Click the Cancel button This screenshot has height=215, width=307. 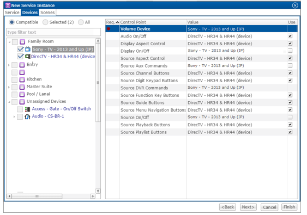pos(269,207)
